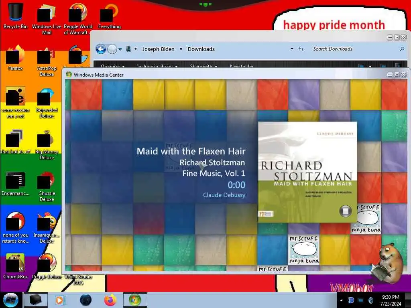Viewport: 411px width, 308px height.
Task: Click the Richard Stoltzman artist name text
Action: (212, 163)
